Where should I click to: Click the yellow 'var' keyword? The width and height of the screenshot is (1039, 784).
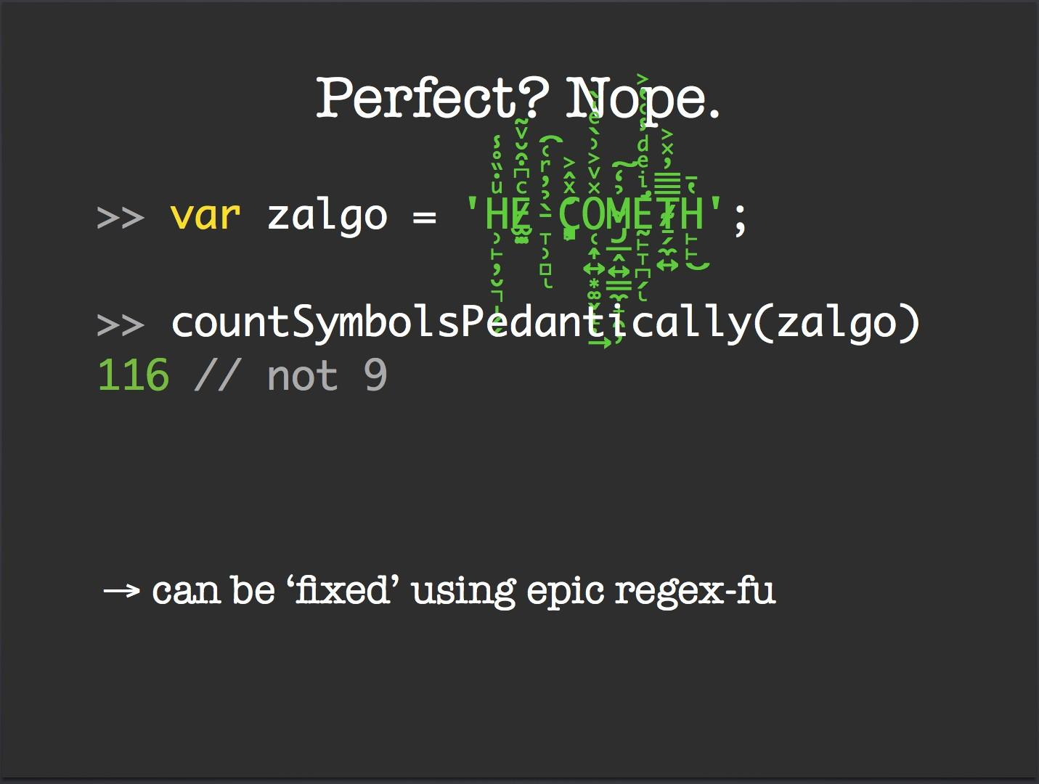[x=205, y=216]
